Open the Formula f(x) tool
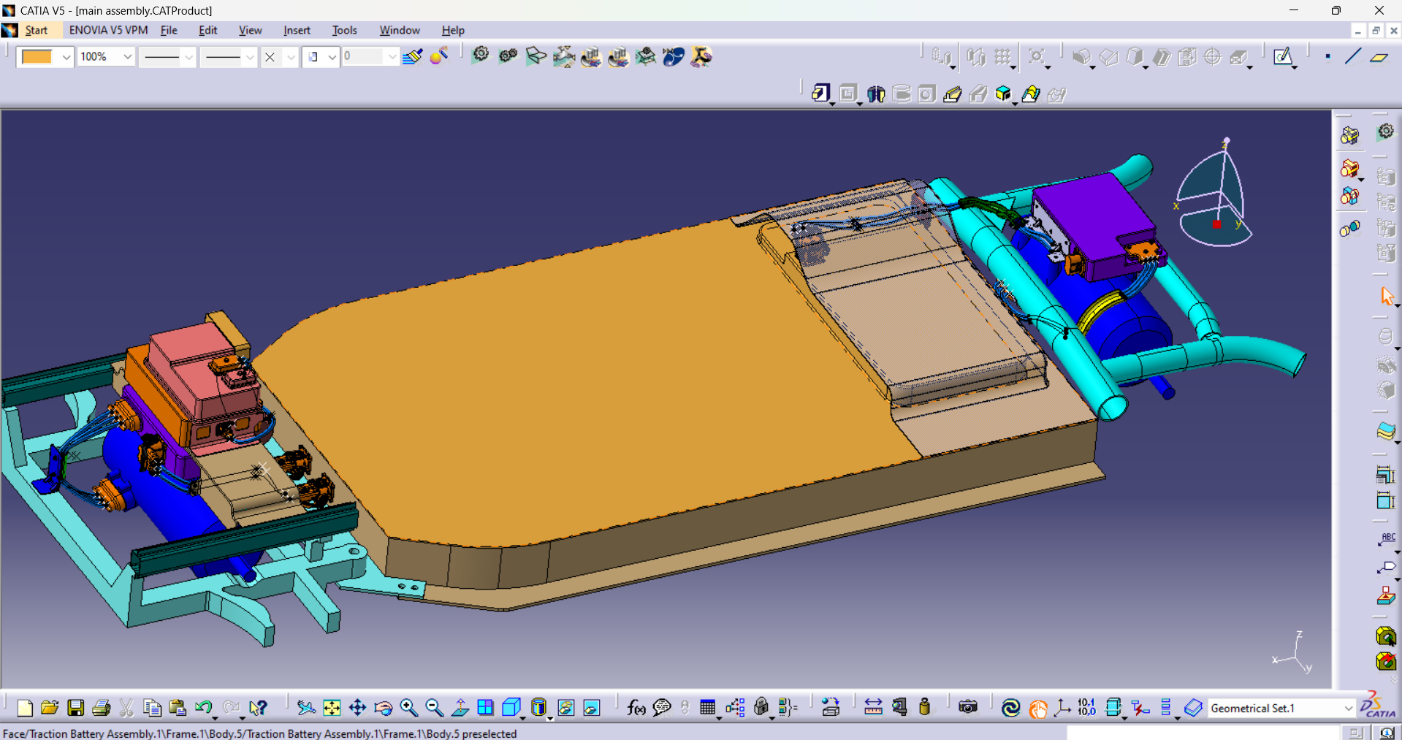This screenshot has height=740, width=1402. tap(636, 708)
